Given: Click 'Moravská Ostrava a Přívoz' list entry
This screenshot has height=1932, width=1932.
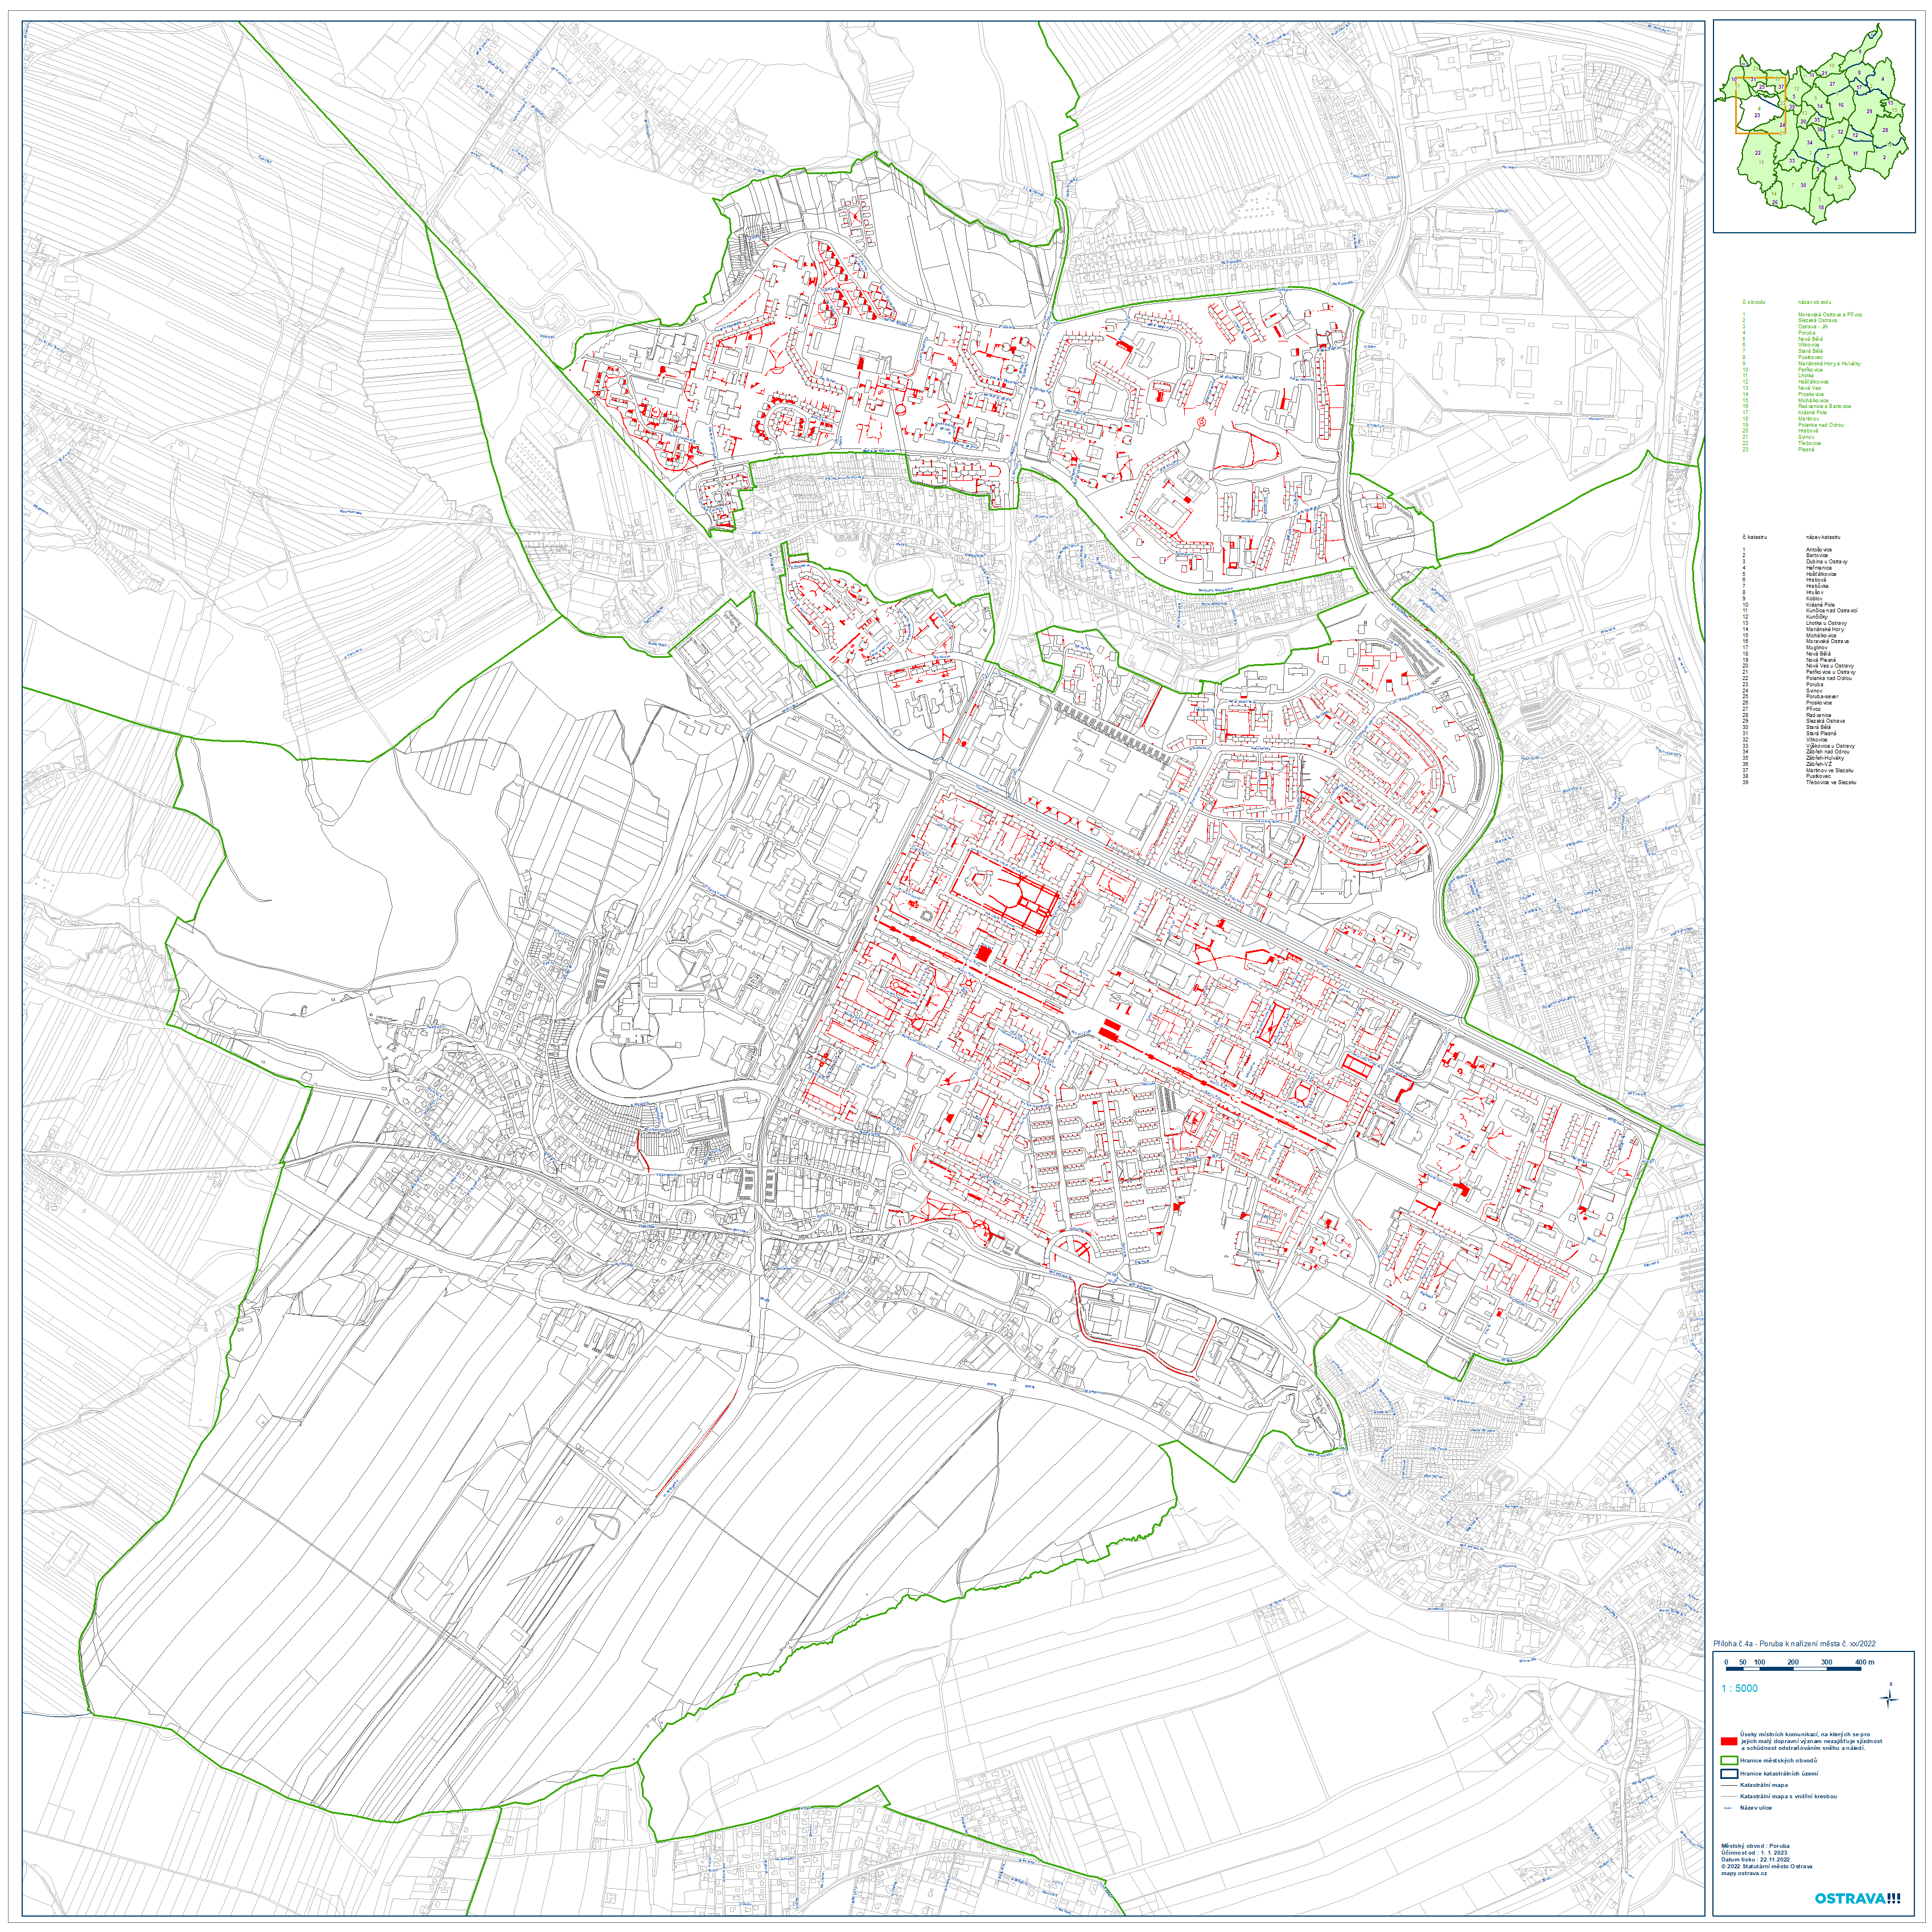Looking at the screenshot, I should click(x=1830, y=315).
